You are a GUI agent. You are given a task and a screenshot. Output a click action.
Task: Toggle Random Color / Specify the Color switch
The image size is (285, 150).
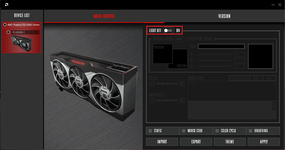(180, 39)
